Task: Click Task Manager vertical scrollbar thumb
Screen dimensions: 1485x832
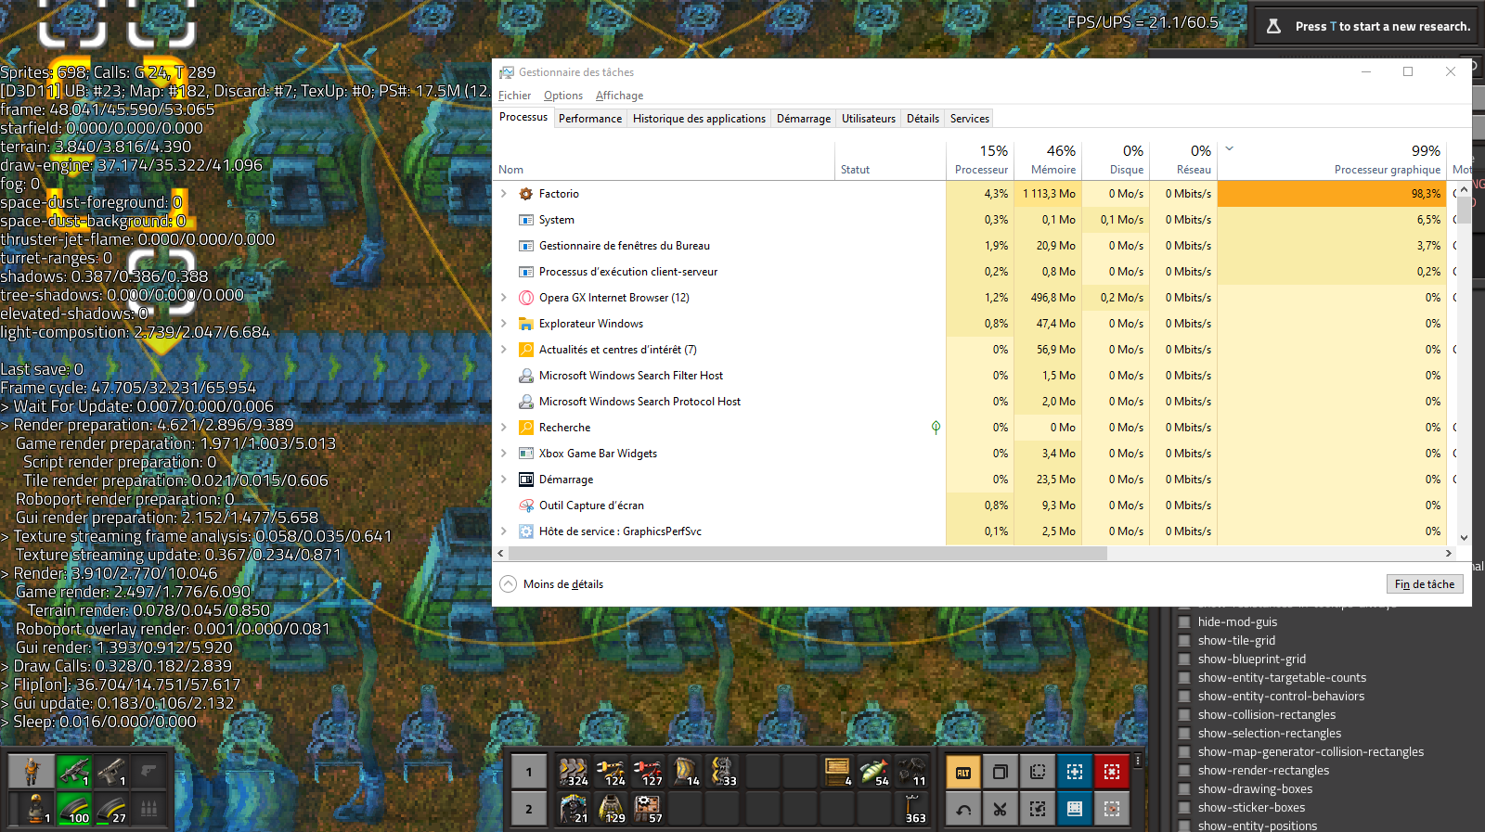Action: pyautogui.click(x=1464, y=210)
